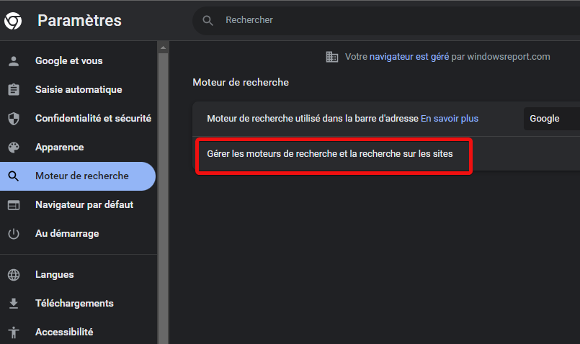Open the Apparence settings page
Viewport: 580px width, 344px height.
pyautogui.click(x=60, y=147)
